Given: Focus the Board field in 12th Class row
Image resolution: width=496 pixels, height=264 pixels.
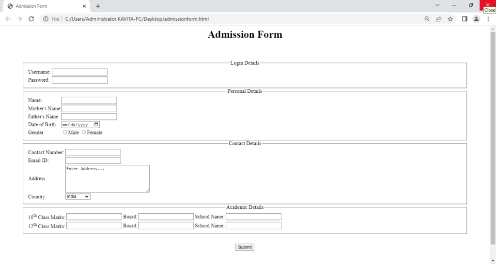Looking at the screenshot, I should click(166, 225).
